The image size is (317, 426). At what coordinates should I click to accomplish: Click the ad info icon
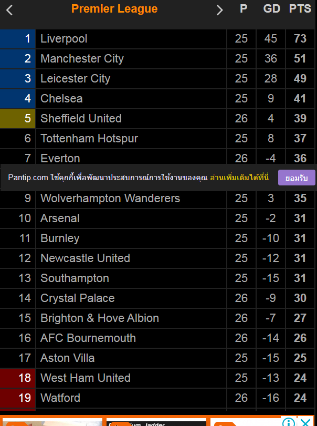click(x=288, y=422)
